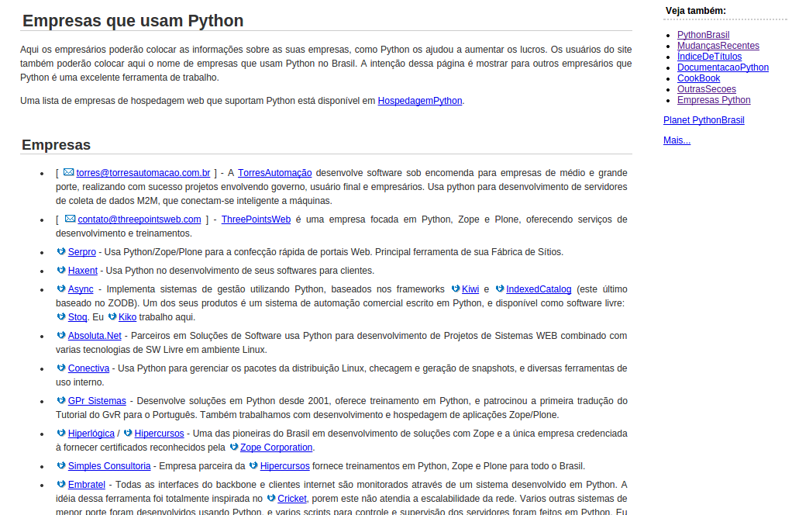
Task: Click the globe icon beside Conectiva
Action: (x=61, y=368)
